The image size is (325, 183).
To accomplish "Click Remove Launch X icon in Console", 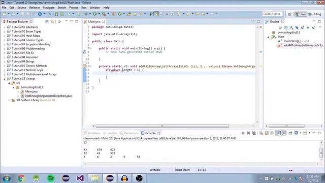I will pyautogui.click(x=248, y=133).
